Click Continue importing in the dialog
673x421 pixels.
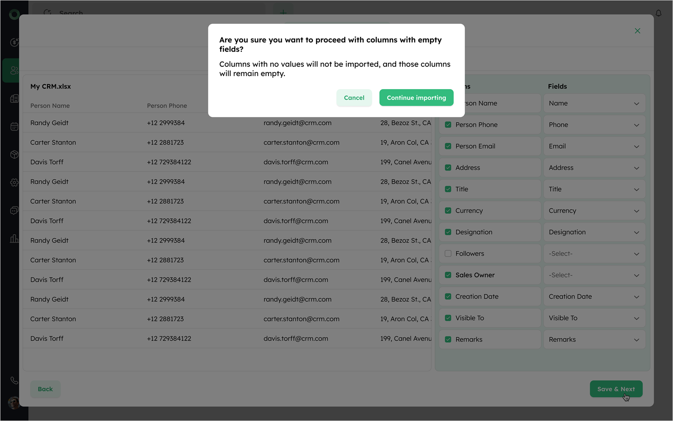[x=416, y=98]
